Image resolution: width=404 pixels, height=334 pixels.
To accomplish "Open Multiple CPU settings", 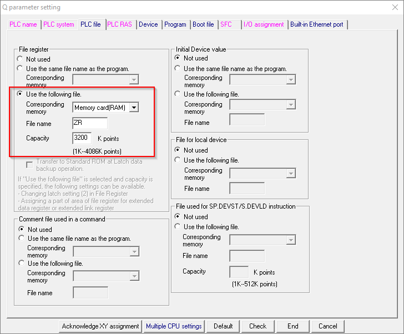I will pos(174,326).
